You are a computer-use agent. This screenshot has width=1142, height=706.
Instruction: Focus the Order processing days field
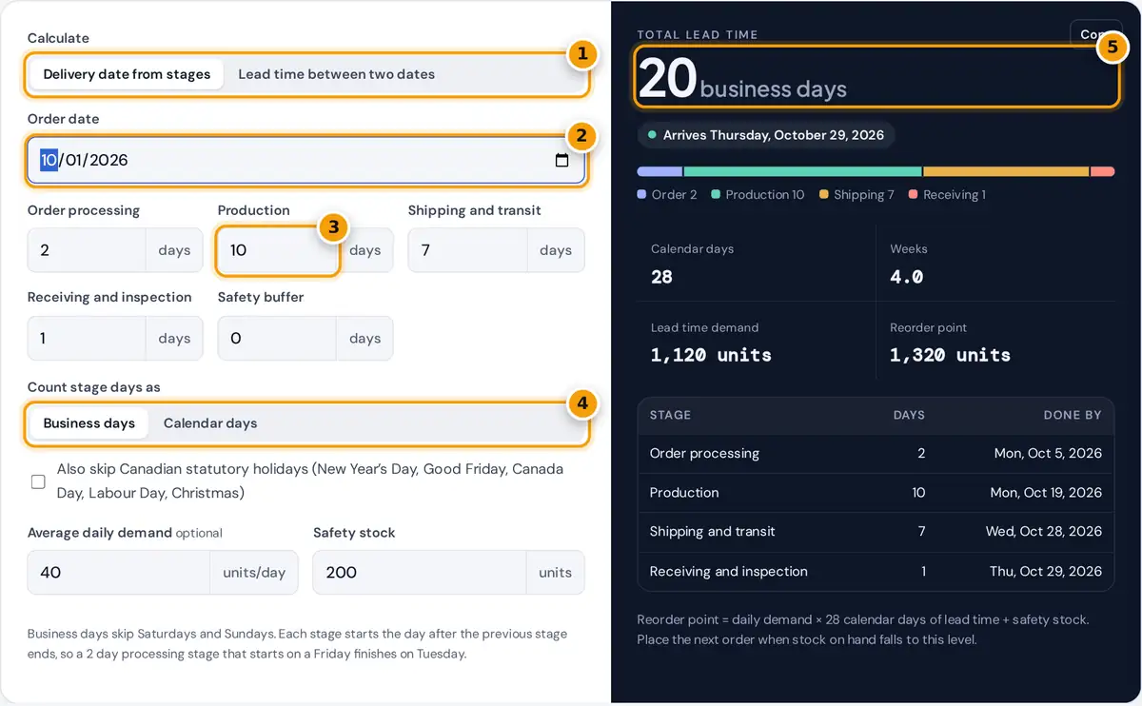87,250
